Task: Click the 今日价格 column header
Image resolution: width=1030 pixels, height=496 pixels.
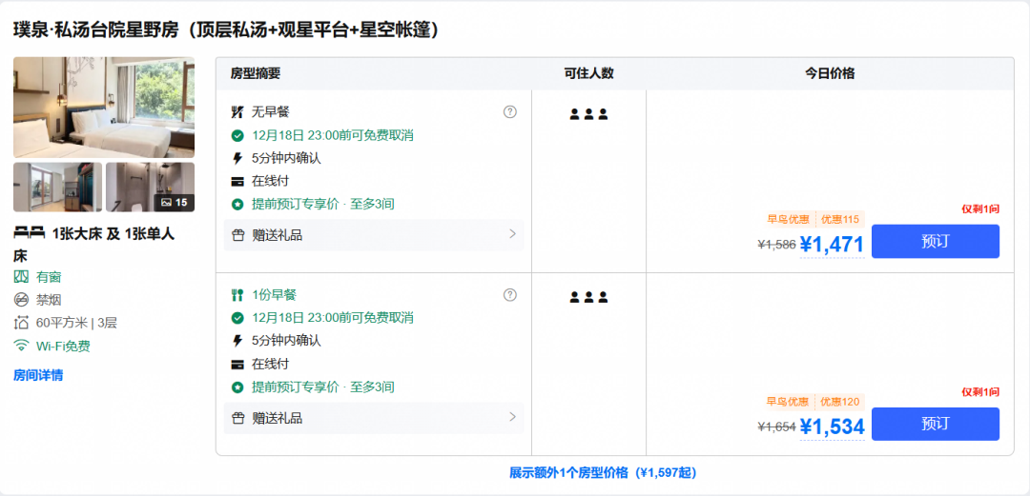Action: tap(831, 73)
